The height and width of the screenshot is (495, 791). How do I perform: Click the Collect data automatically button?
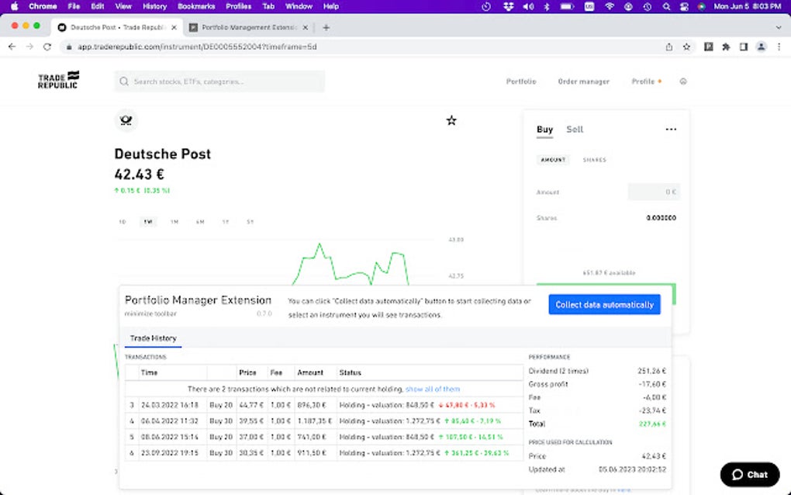point(604,304)
